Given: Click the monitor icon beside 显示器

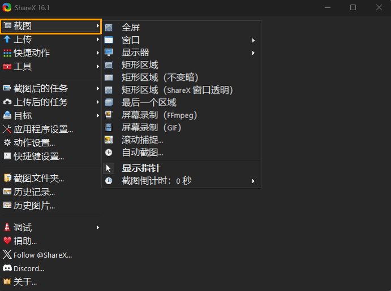Looking at the screenshot, I should pyautogui.click(x=109, y=53).
